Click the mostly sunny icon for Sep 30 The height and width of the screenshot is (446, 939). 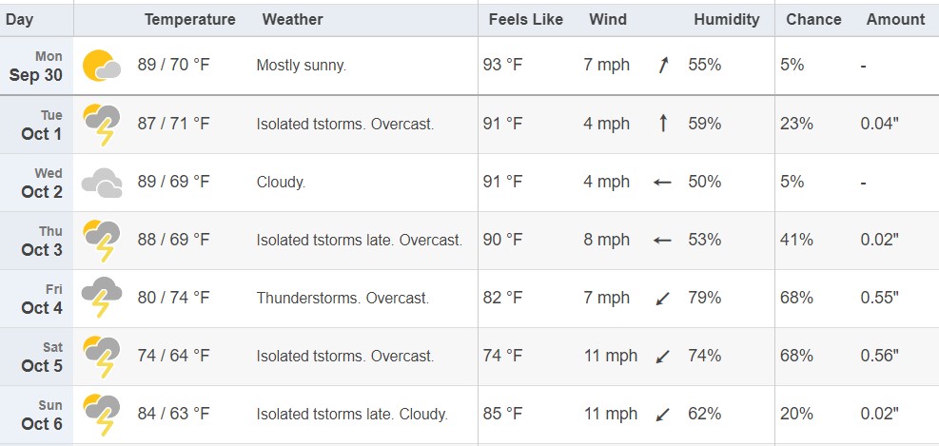point(102,66)
